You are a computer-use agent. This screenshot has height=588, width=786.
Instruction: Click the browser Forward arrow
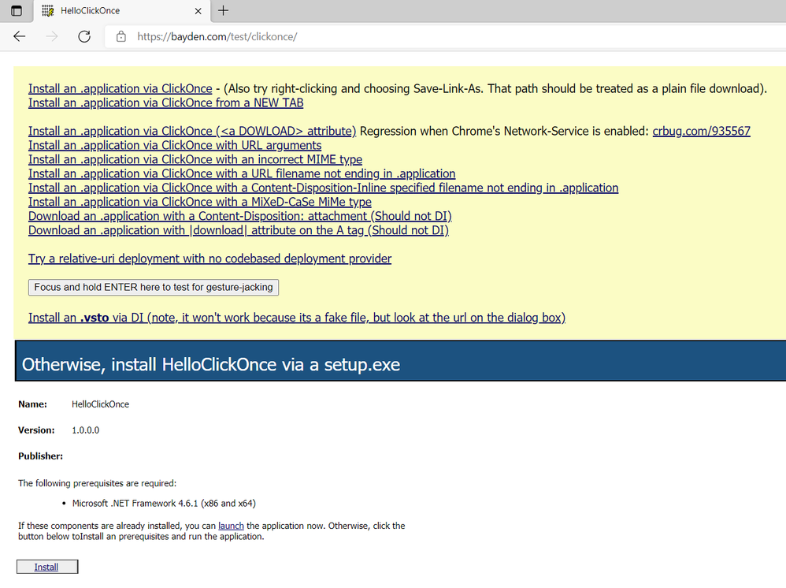[52, 36]
